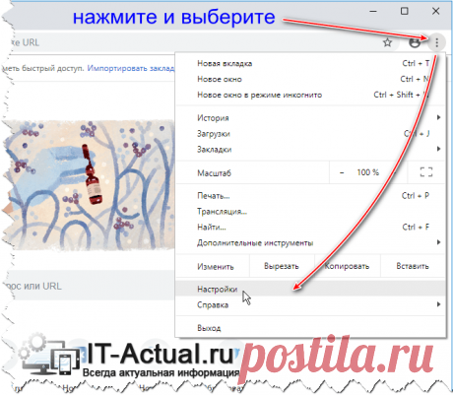Toggle full screen mode icon

(x=426, y=172)
